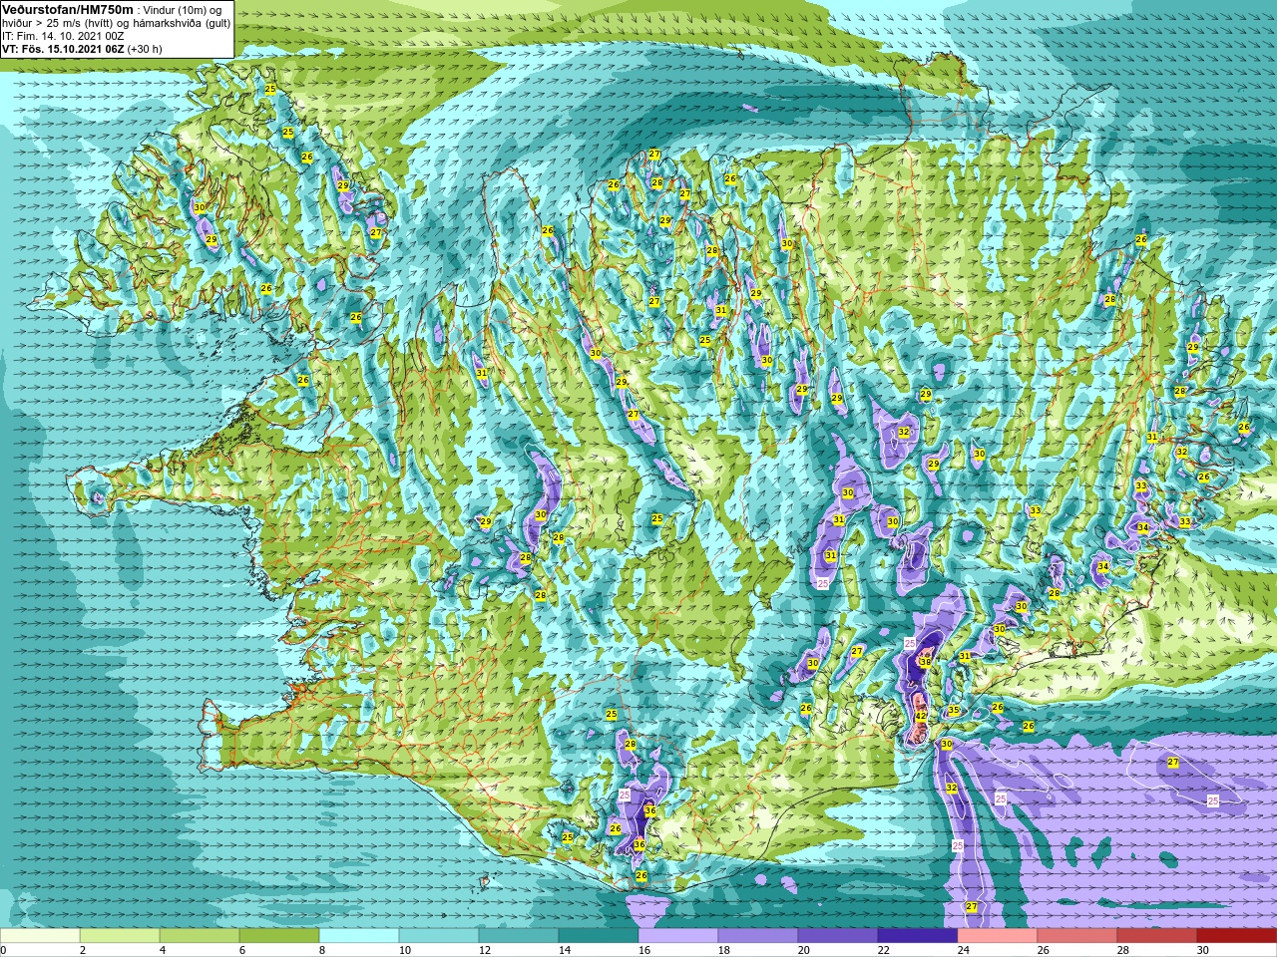Select the dark teal 14–16 m/s legend swatch
The image size is (1277, 957).
coord(599,936)
